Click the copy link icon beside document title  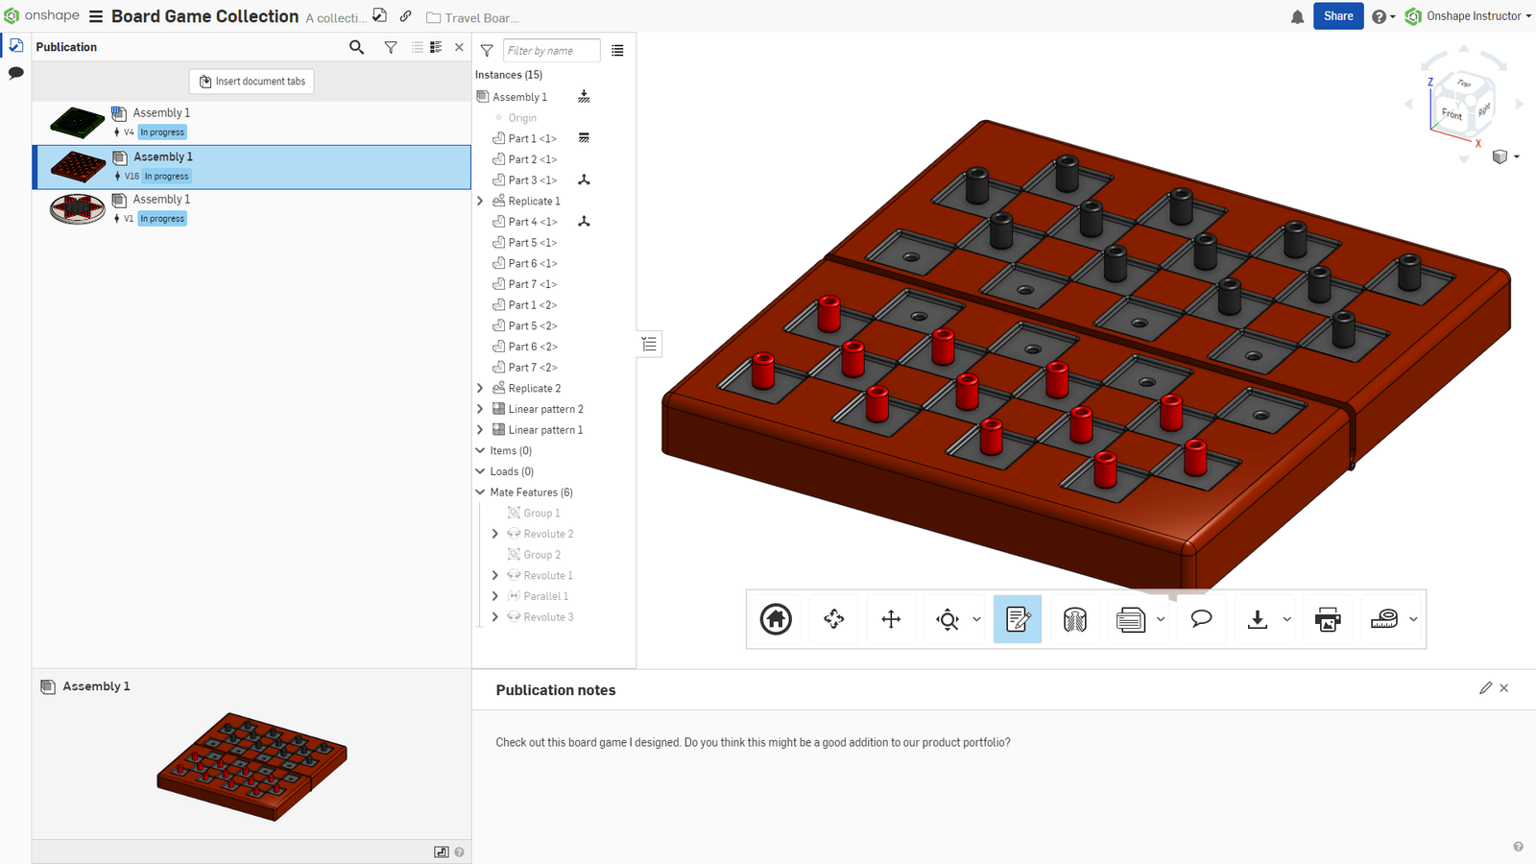(x=406, y=16)
